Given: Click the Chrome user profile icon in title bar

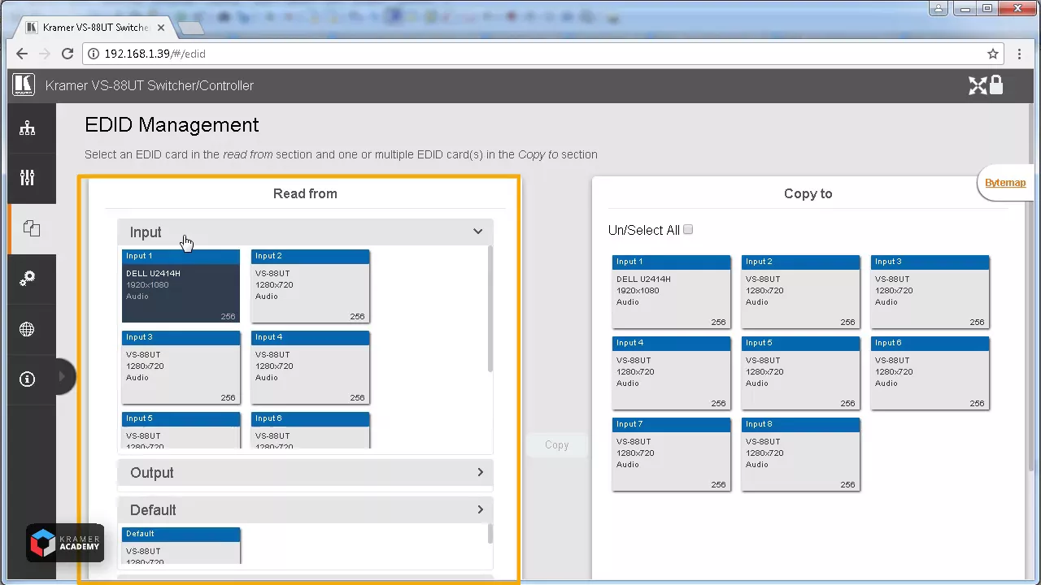Looking at the screenshot, I should pyautogui.click(x=939, y=8).
